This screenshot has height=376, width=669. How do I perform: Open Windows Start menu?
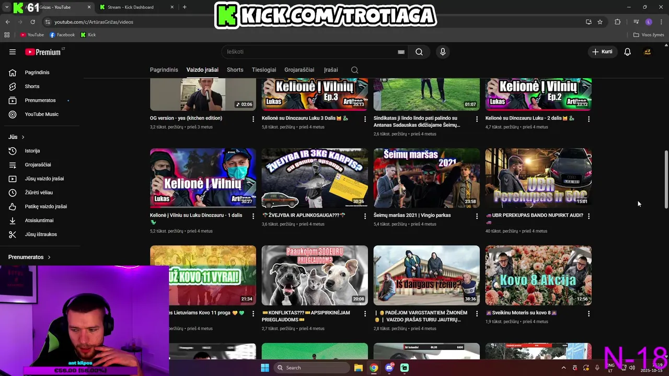pos(265,368)
